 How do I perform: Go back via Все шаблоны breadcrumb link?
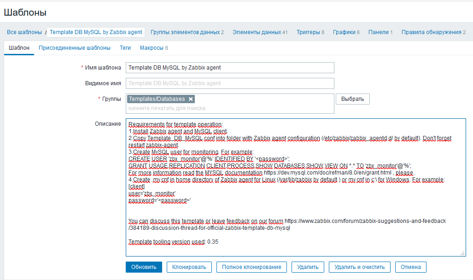coord(23,32)
